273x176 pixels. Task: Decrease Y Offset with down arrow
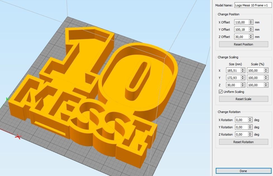tap(251, 31)
